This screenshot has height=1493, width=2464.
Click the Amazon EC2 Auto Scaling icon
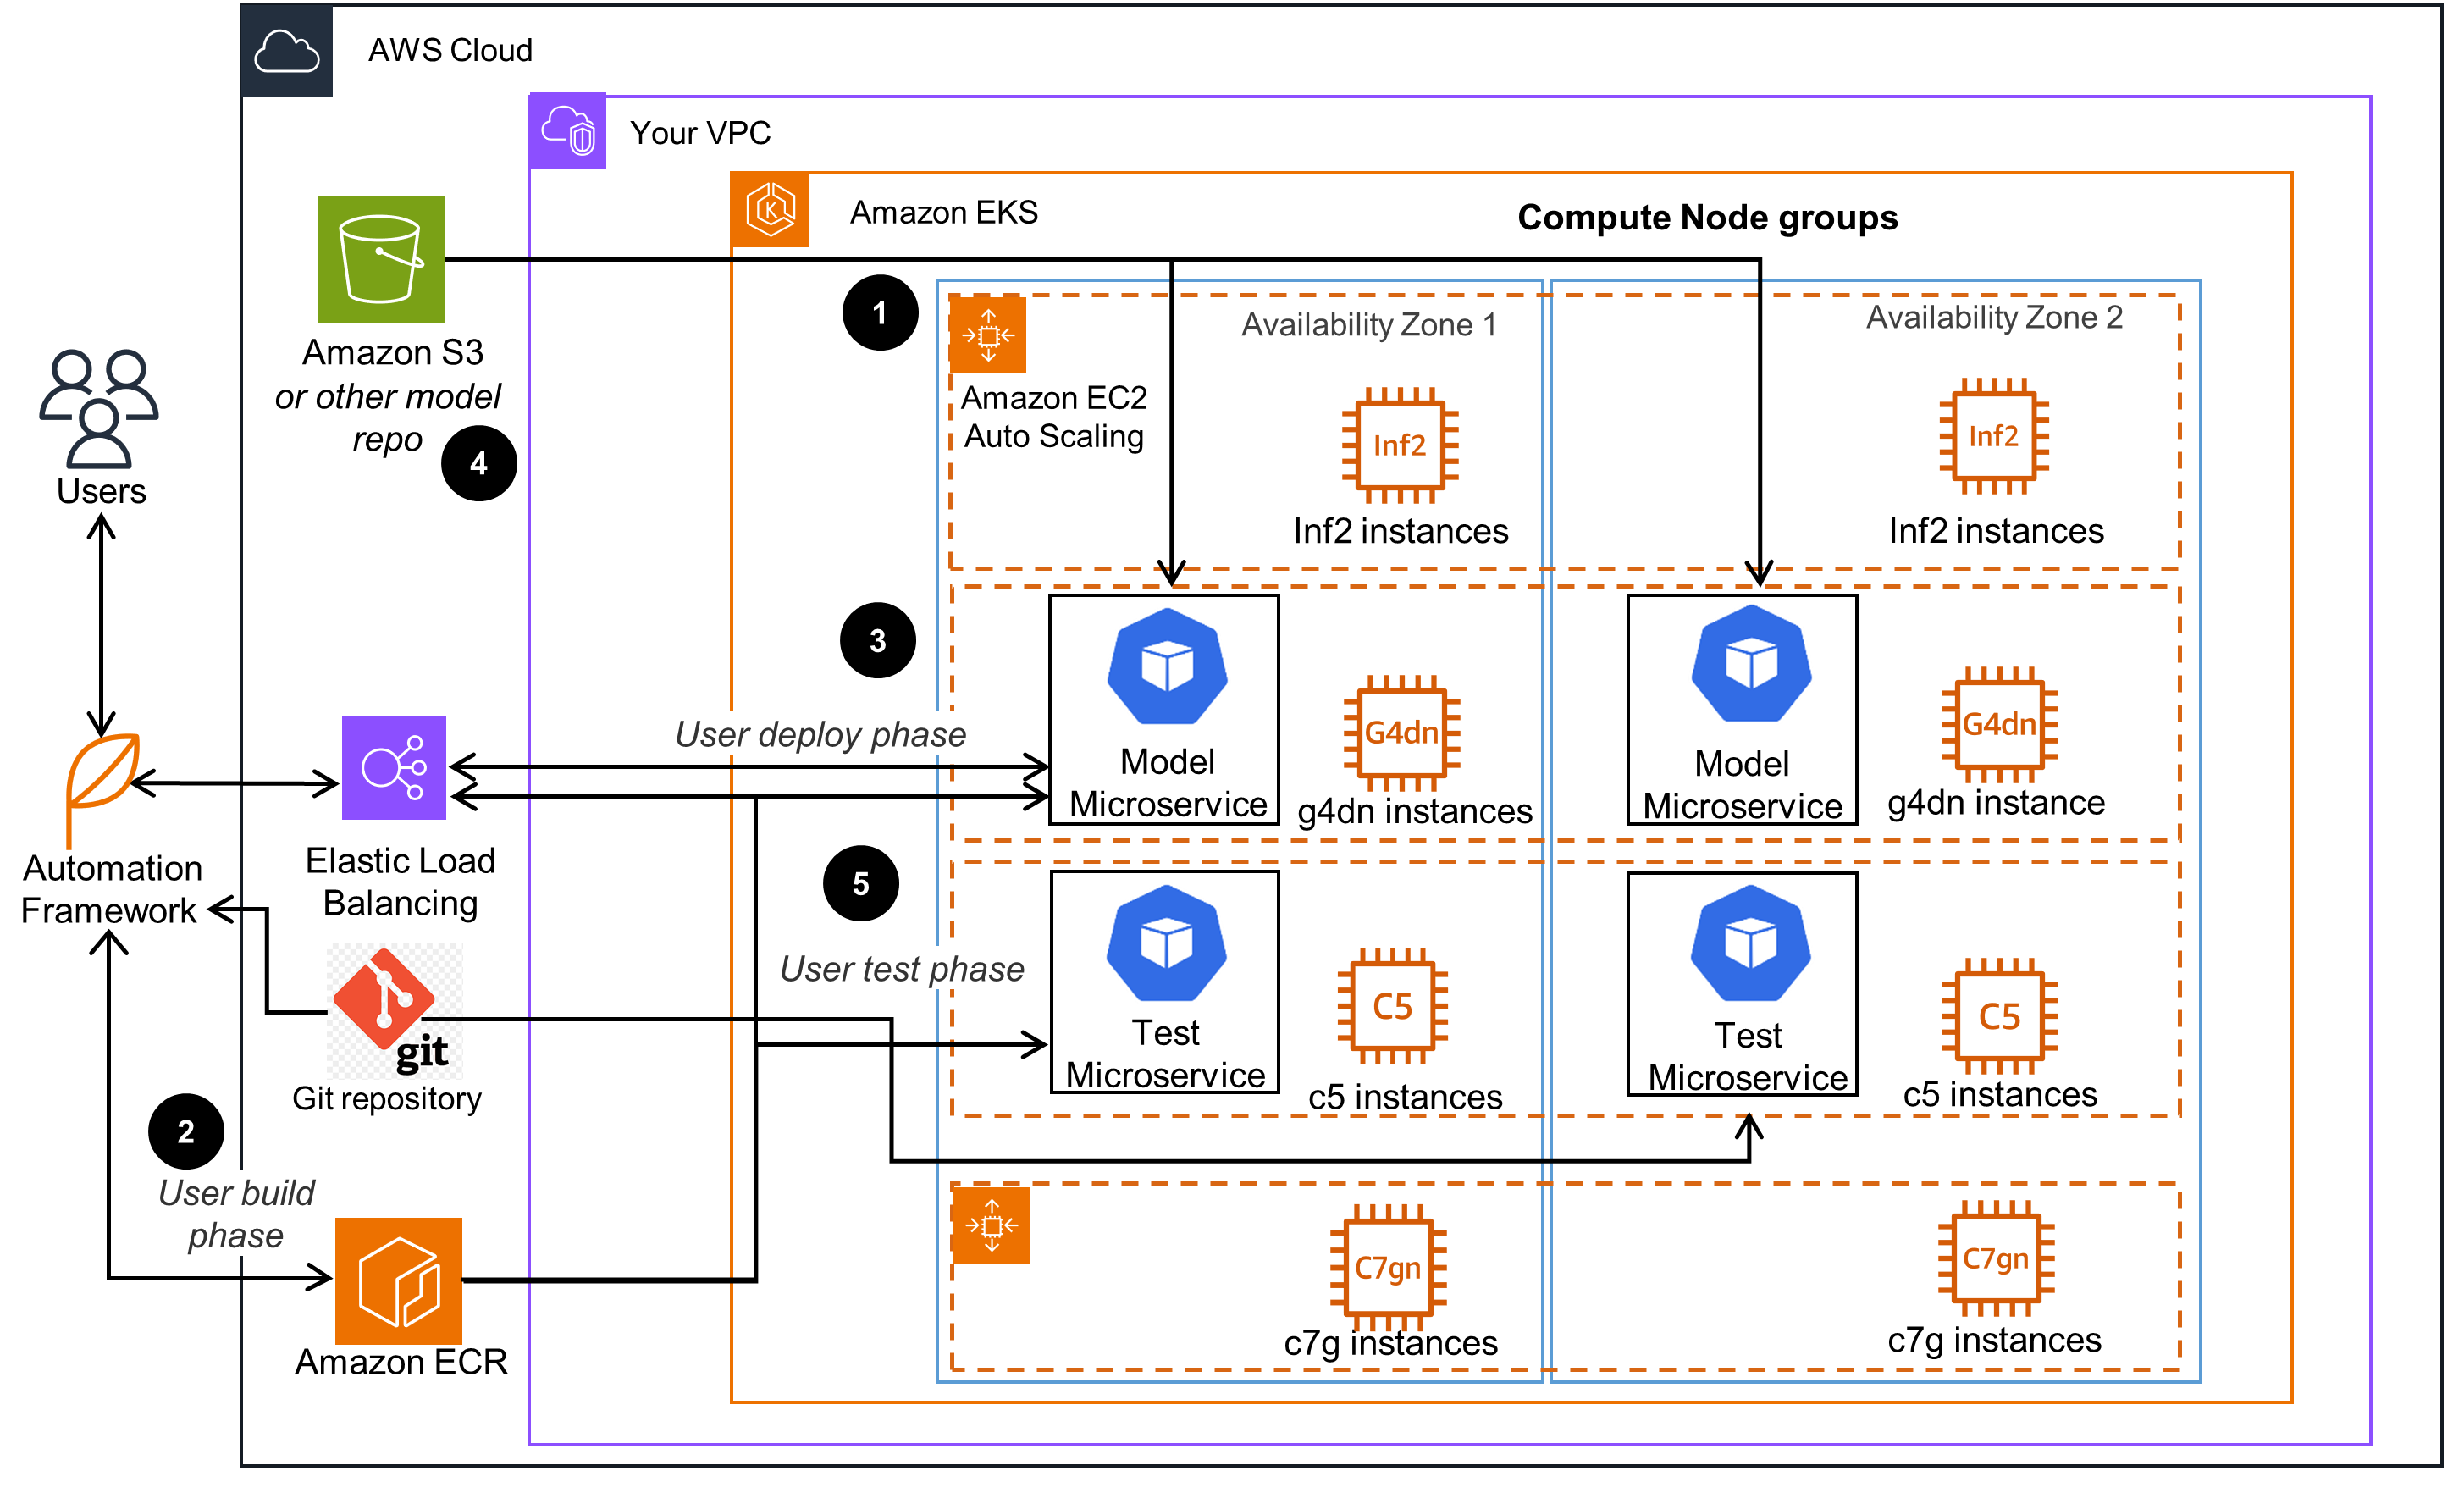[989, 336]
